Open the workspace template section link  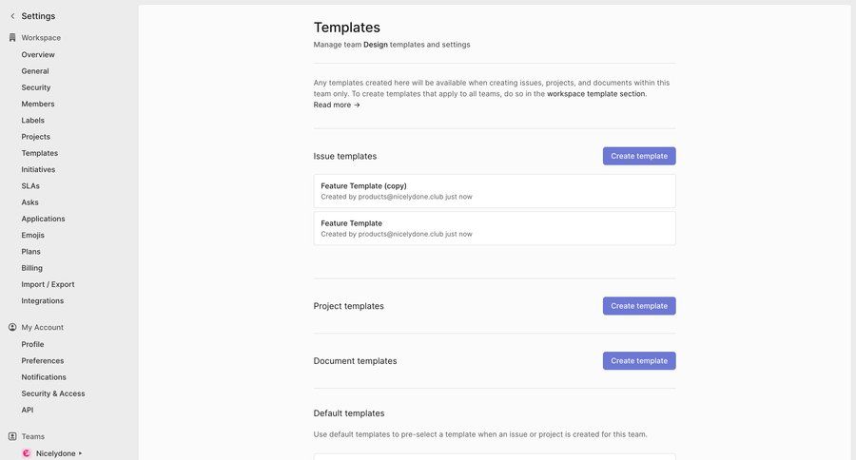coord(596,94)
